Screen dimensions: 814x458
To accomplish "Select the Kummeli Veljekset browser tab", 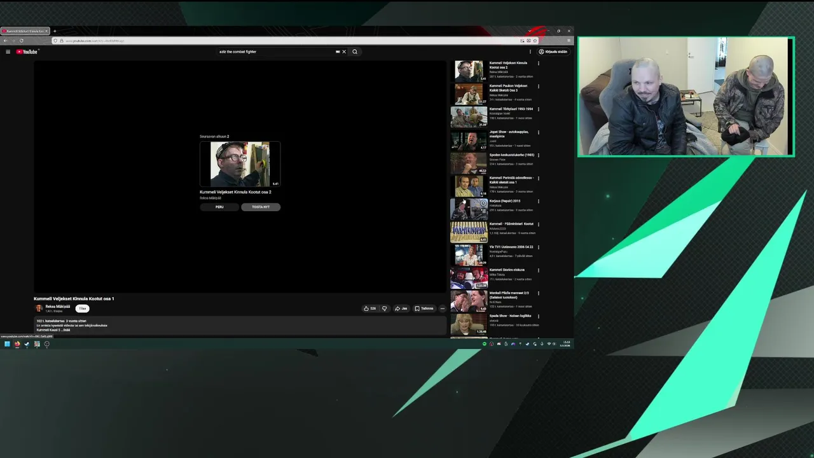I will [x=25, y=31].
